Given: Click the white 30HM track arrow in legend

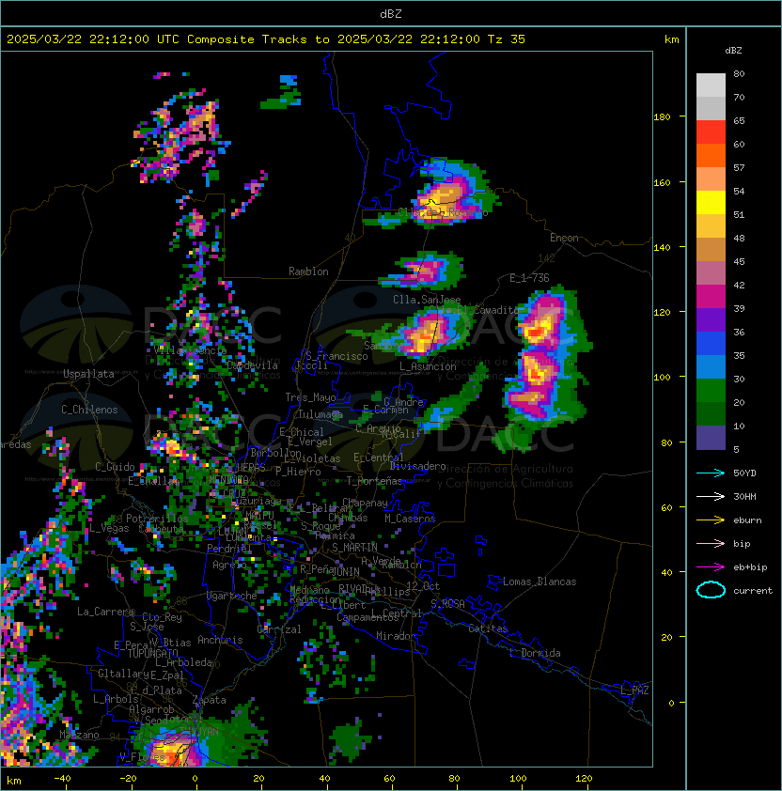Looking at the screenshot, I should click(x=711, y=496).
